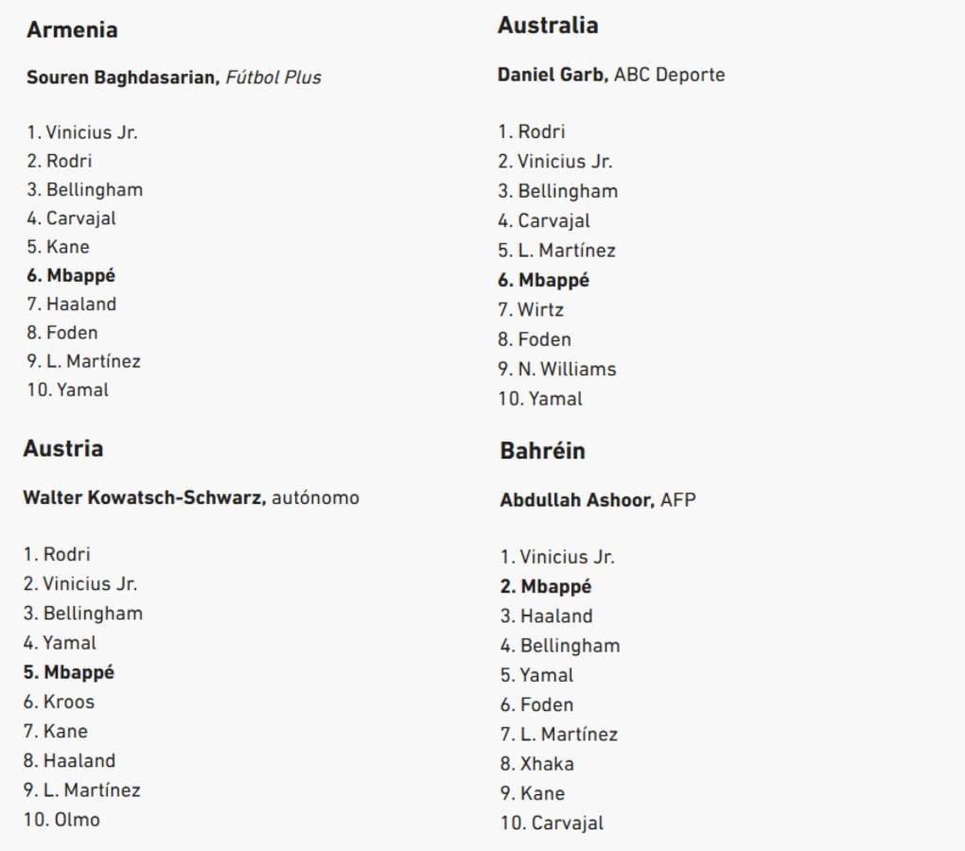
Task: Click Kroos in Austria's ranking
Action: (69, 702)
